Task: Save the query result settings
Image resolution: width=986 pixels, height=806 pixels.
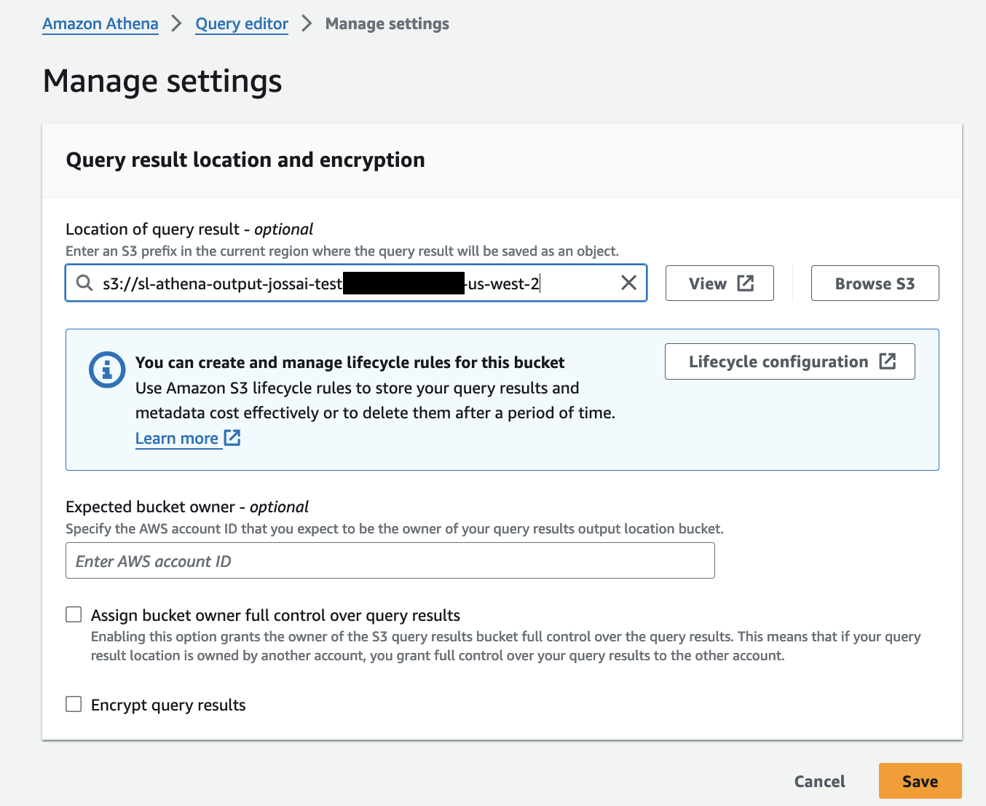Action: pos(920,781)
